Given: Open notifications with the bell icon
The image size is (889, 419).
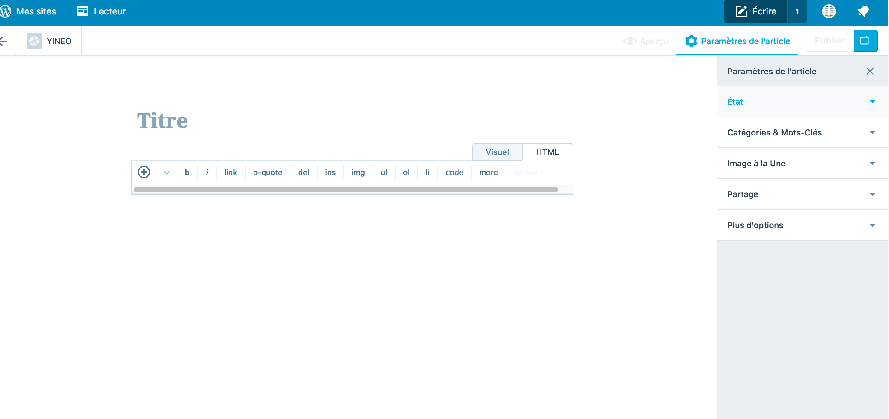Looking at the screenshot, I should coord(863,11).
